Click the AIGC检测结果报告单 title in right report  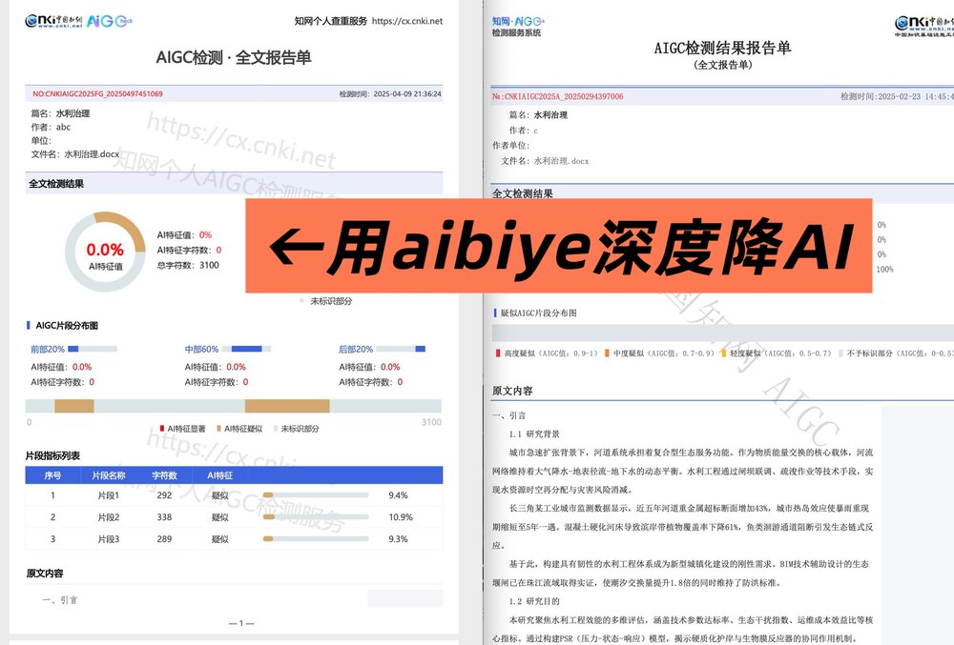(x=722, y=48)
